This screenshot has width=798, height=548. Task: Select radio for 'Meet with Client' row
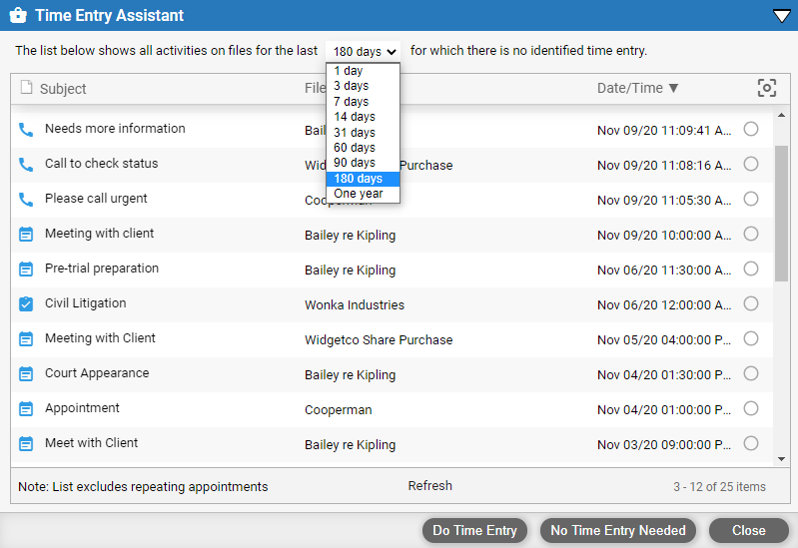coord(751,443)
